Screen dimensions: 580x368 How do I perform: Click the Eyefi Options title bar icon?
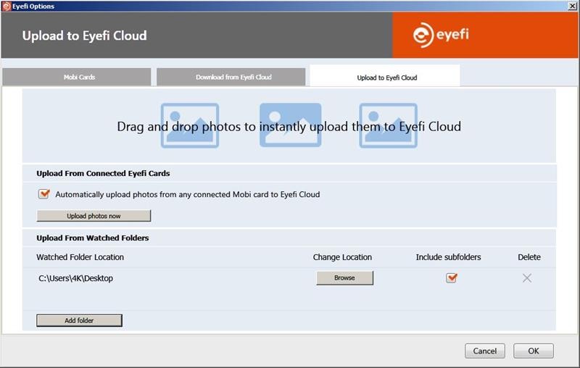pyautogui.click(x=7, y=6)
